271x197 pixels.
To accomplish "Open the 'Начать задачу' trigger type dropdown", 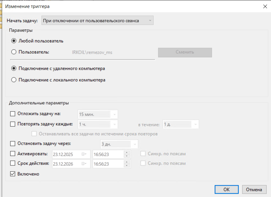I will pyautogui.click(x=97, y=20).
